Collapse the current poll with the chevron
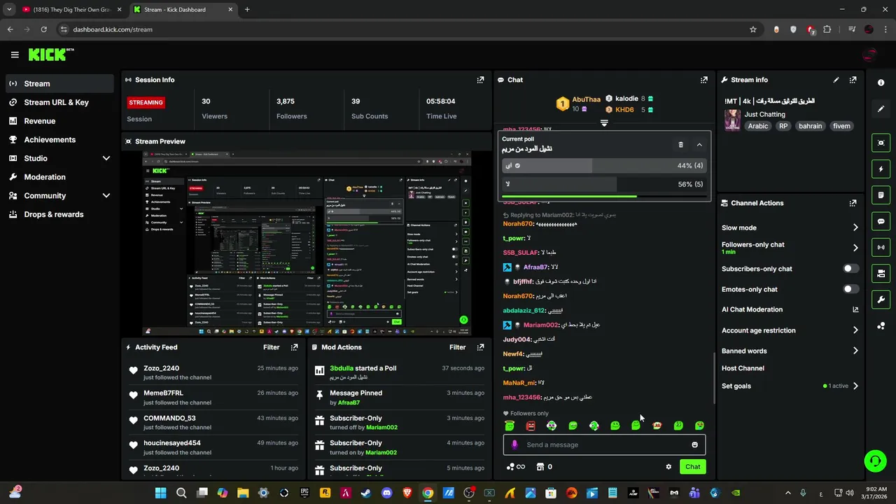896x504 pixels. (x=699, y=145)
